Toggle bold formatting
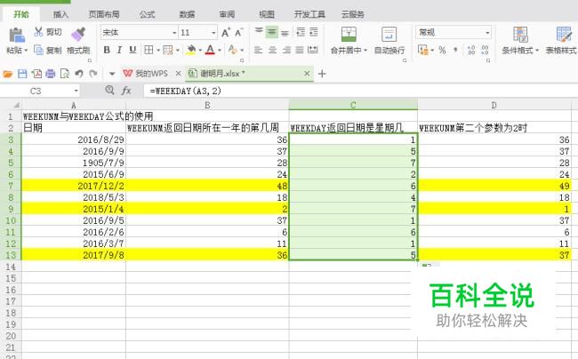This screenshot has width=578, height=359. [x=107, y=50]
